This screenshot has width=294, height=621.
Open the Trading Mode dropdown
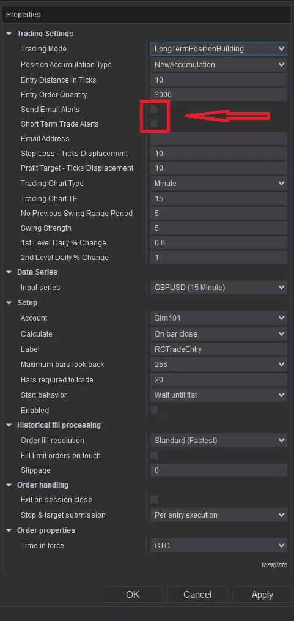pos(218,49)
